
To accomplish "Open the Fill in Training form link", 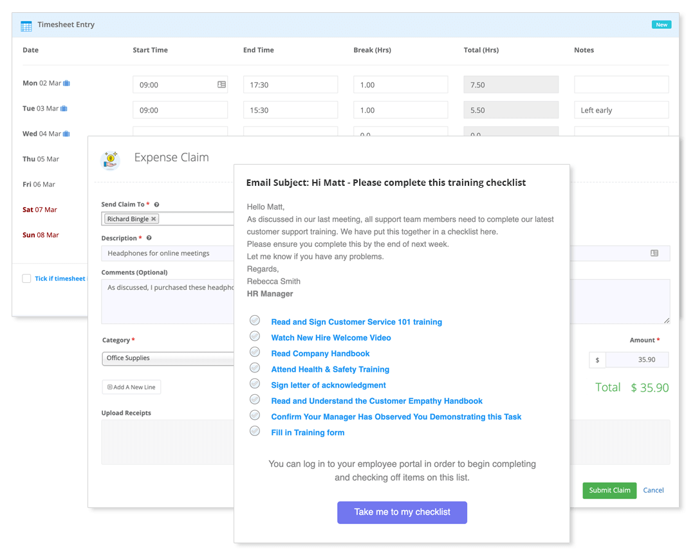I will click(308, 432).
